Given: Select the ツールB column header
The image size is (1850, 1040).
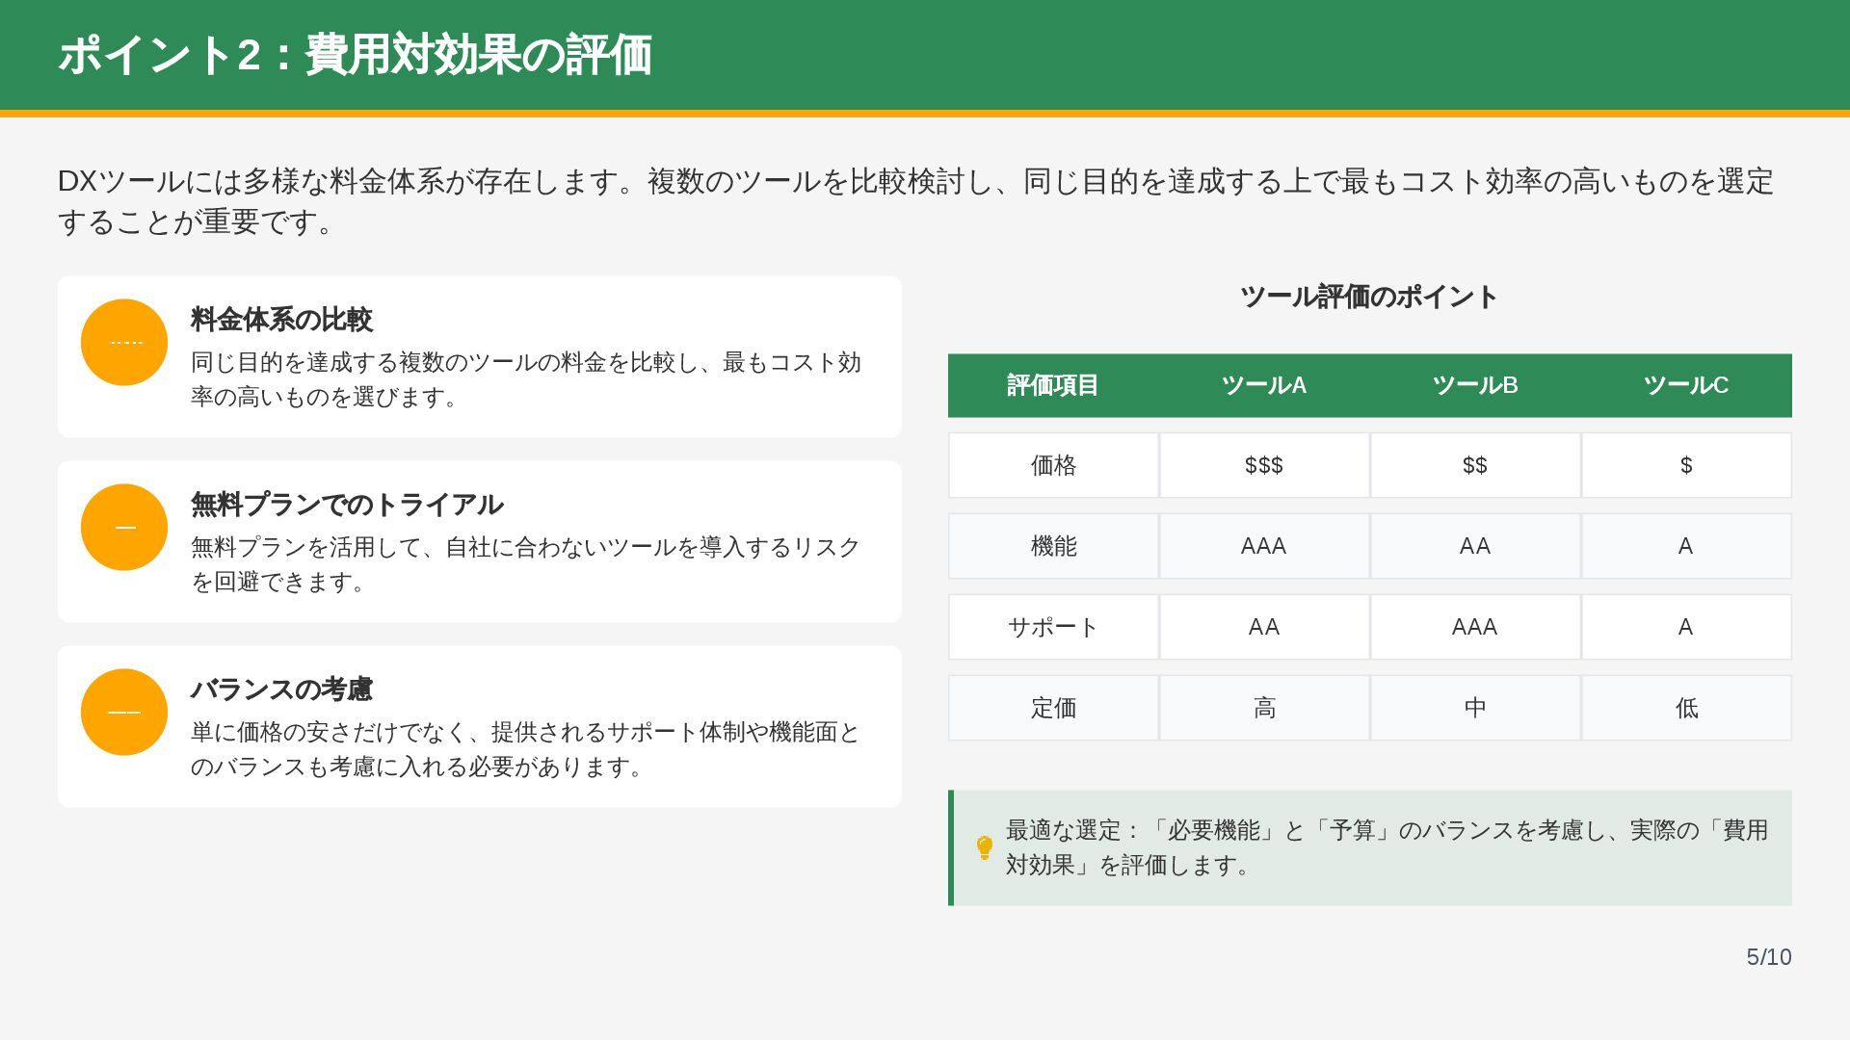Looking at the screenshot, I should [1474, 385].
